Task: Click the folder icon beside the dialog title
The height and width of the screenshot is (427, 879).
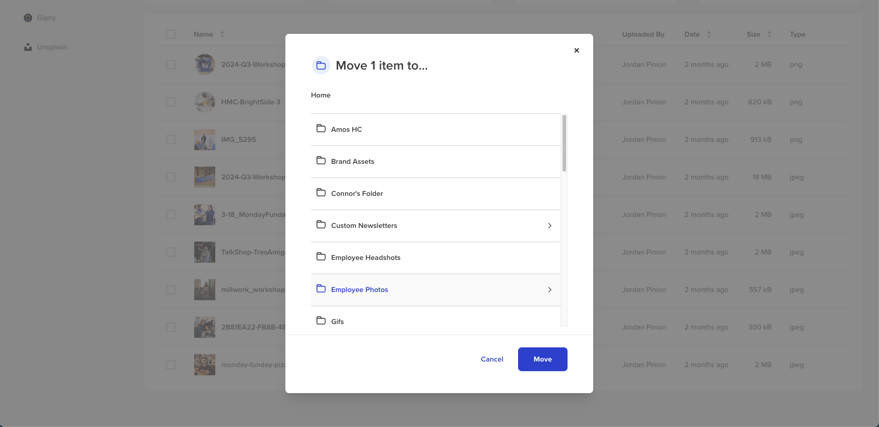Action: 321,65
